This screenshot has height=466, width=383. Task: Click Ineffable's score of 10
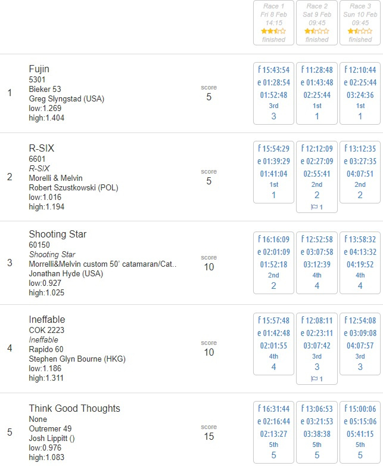tap(209, 352)
